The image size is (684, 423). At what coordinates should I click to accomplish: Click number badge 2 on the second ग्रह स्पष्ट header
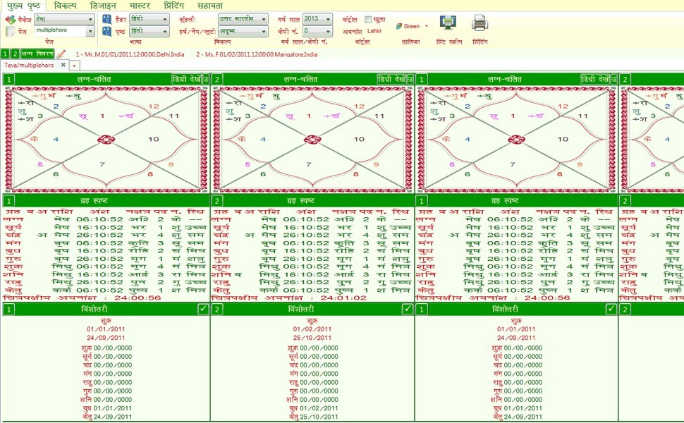[x=216, y=201]
